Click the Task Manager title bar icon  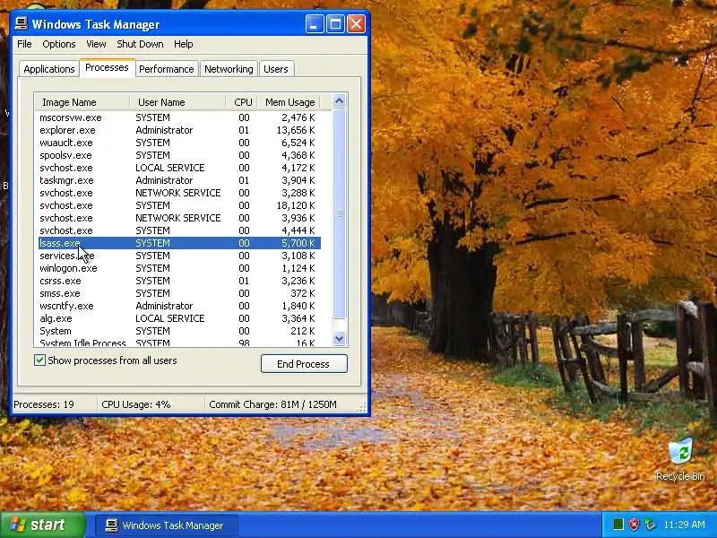point(21,24)
